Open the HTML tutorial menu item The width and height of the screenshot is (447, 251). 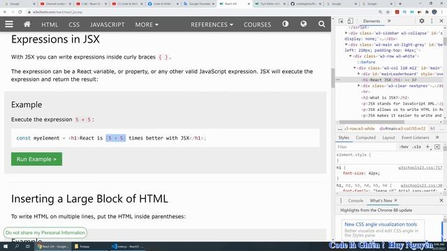tap(50, 24)
